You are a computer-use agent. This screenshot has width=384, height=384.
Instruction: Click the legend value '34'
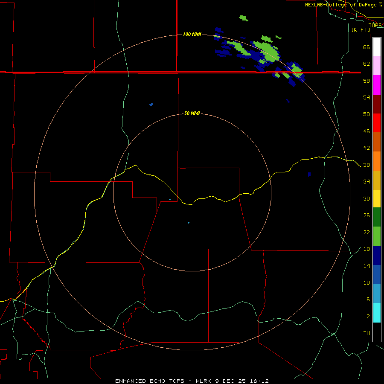pos(367,182)
